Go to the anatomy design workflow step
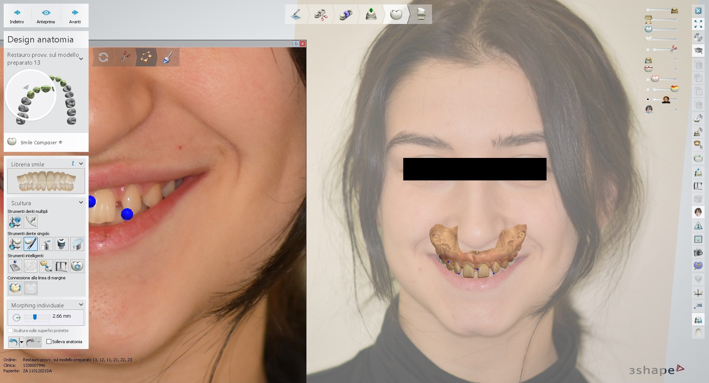The height and width of the screenshot is (383, 709). click(x=396, y=14)
